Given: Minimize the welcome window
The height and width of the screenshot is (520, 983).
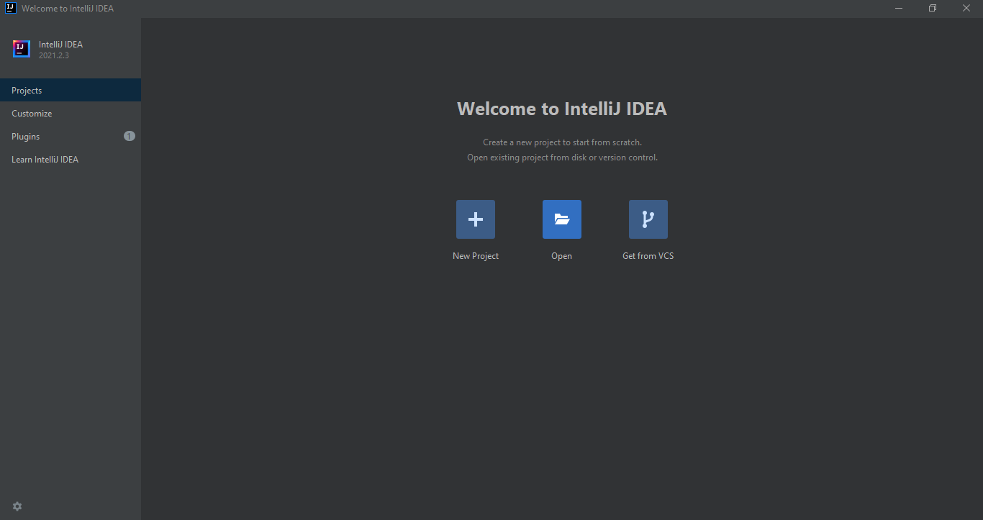Looking at the screenshot, I should coord(899,9).
